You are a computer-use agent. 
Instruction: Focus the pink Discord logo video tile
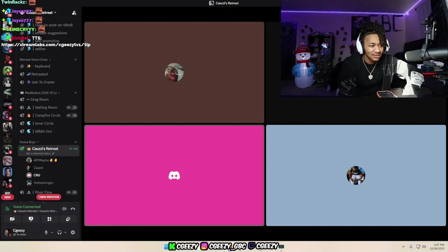point(174,175)
